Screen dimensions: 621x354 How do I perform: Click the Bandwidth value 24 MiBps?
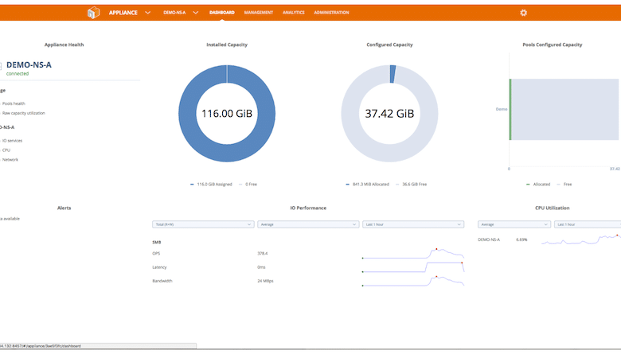pyautogui.click(x=265, y=281)
